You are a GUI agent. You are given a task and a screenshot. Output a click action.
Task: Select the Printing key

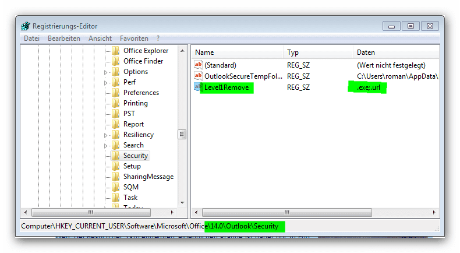136,103
